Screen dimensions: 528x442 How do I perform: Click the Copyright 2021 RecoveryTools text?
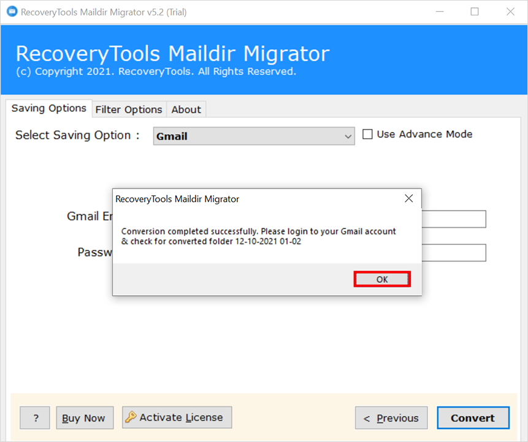point(156,71)
